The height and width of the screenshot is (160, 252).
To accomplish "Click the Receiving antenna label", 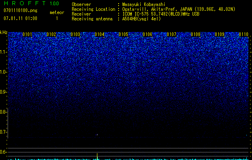I will point(92,19).
